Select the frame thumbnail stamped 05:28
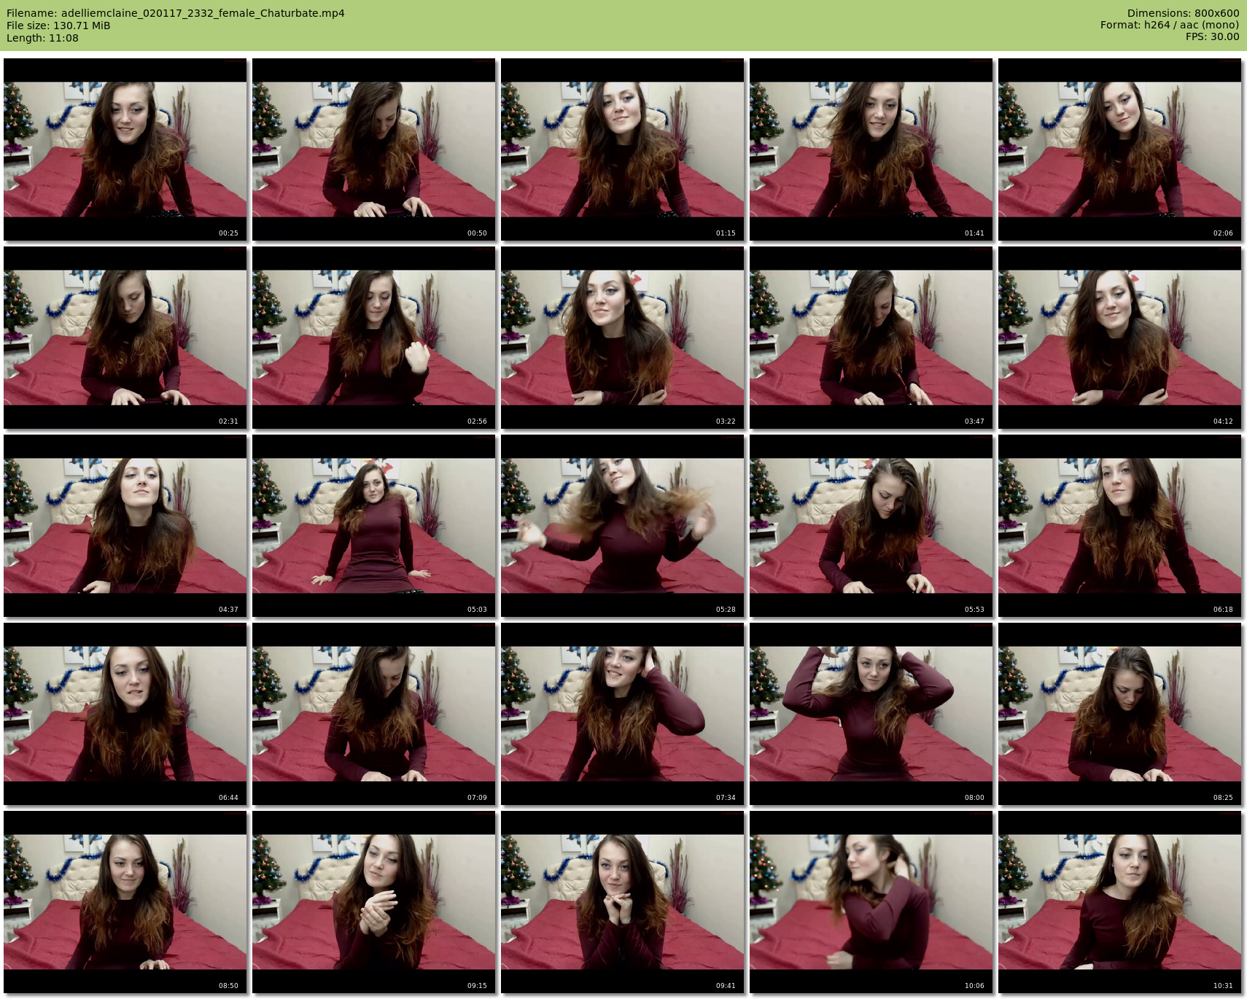This screenshot has height=999, width=1247. (x=623, y=526)
